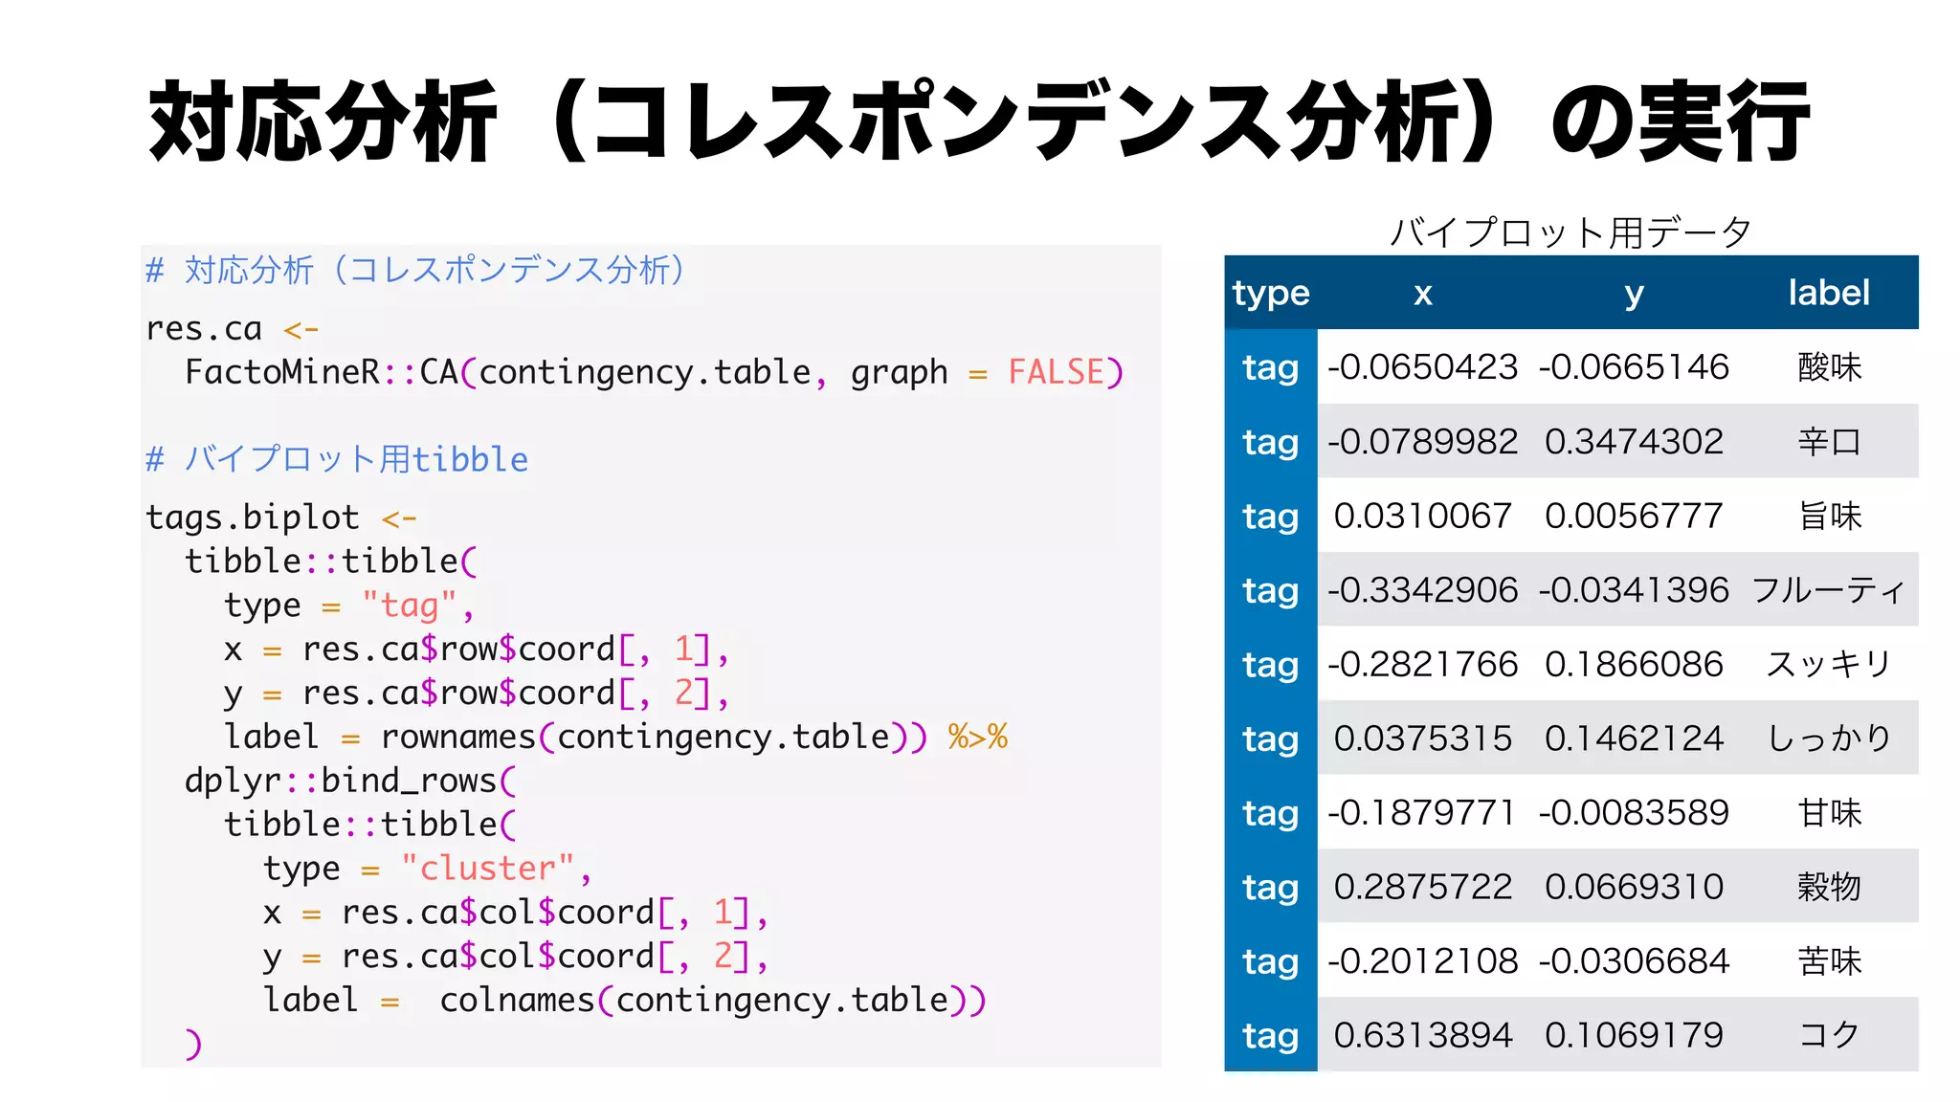
Task: Click the x value -0.3342906
Action: pyautogui.click(x=1423, y=590)
